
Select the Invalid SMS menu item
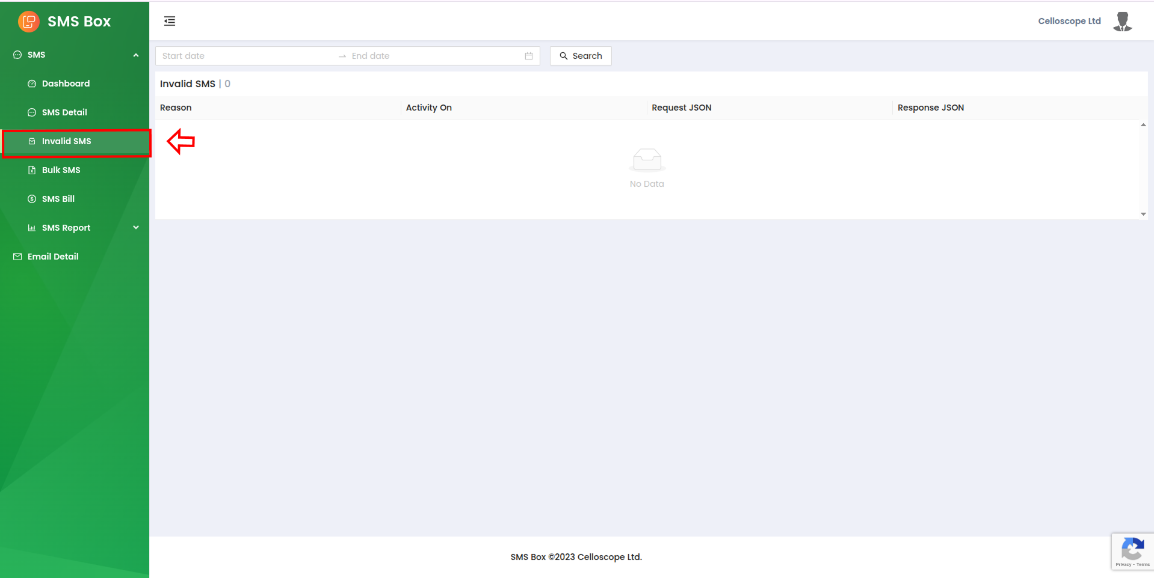click(x=66, y=141)
